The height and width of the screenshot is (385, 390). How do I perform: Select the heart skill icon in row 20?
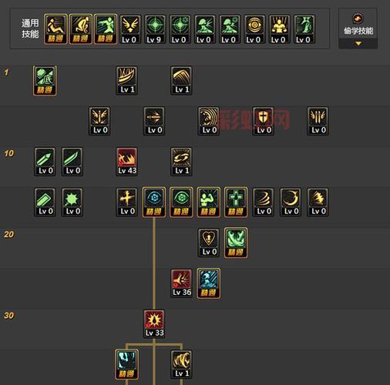coord(209,243)
